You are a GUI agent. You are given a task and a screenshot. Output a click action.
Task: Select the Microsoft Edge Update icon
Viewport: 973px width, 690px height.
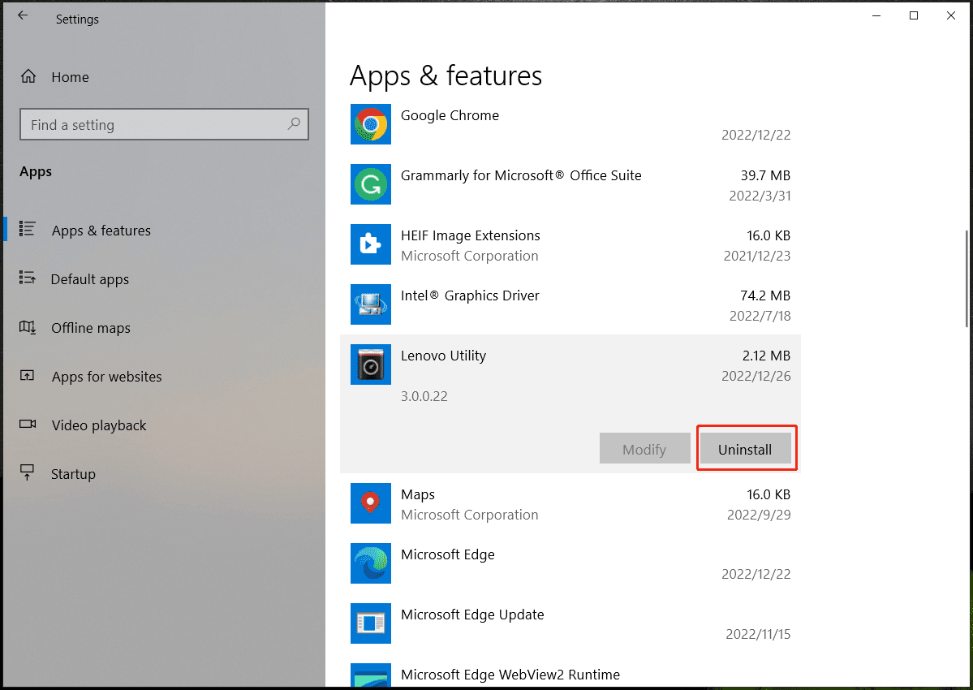(x=370, y=623)
